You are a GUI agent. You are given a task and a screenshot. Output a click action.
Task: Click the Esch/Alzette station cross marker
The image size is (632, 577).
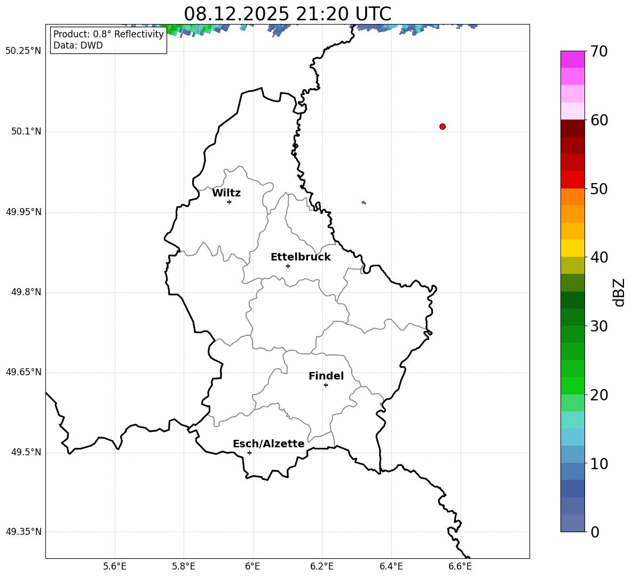point(249,453)
